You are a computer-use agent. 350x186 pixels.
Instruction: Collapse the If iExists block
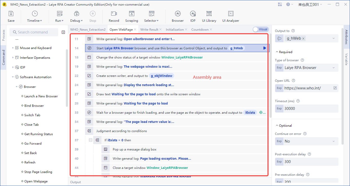(x=90, y=140)
